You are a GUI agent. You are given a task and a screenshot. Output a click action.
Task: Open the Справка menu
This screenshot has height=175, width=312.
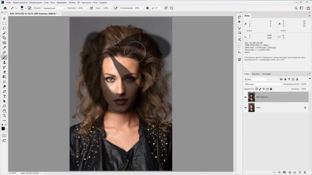[x=103, y=2]
